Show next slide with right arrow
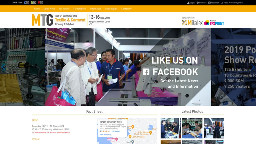 pos(253,67)
